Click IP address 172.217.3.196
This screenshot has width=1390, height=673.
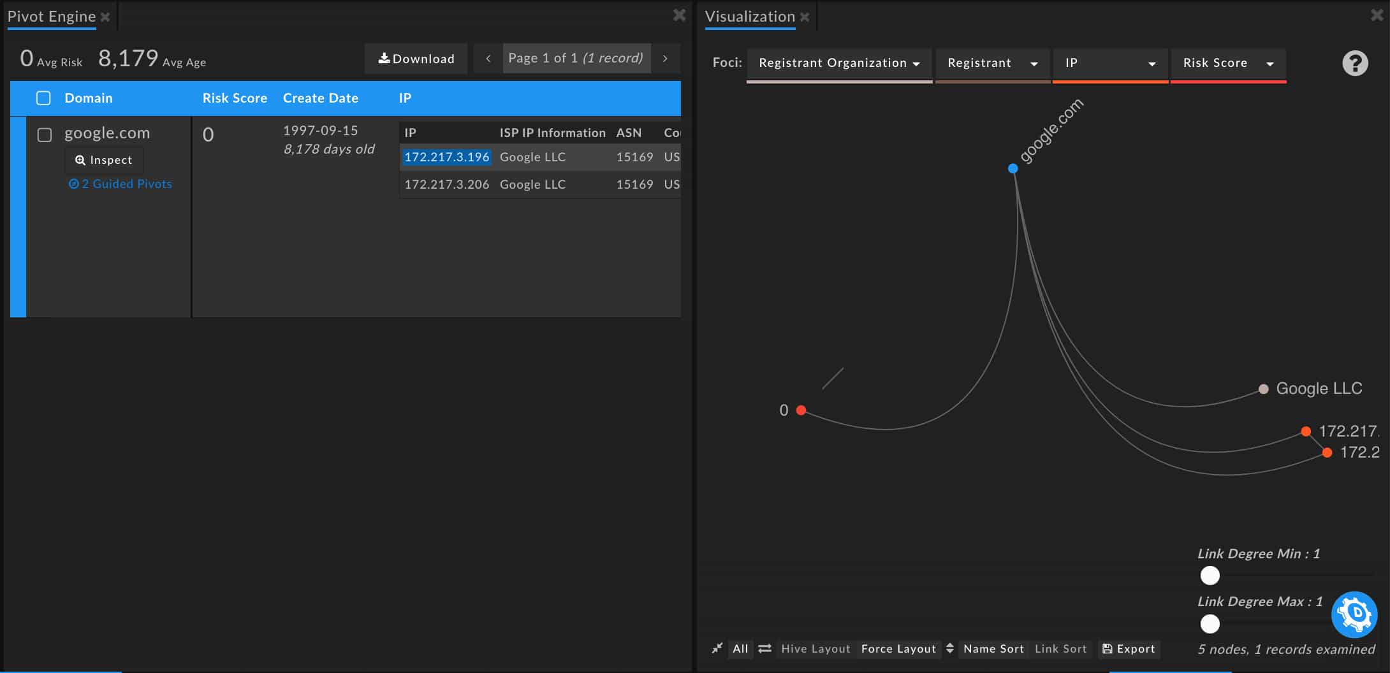(x=446, y=157)
